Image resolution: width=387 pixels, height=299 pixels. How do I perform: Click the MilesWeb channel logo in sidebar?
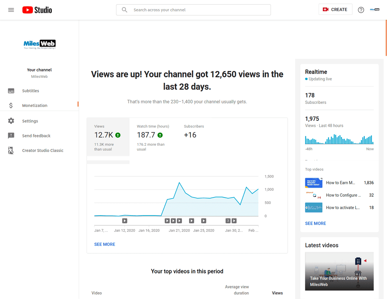[x=39, y=44]
